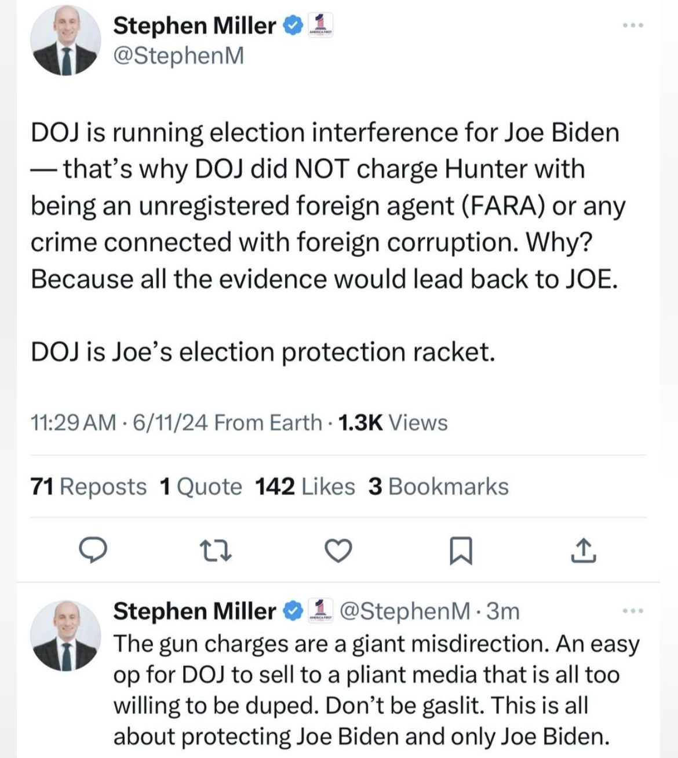Click the blue verified badge on the main tweet
This screenshot has height=758, width=678.
pos(294,25)
